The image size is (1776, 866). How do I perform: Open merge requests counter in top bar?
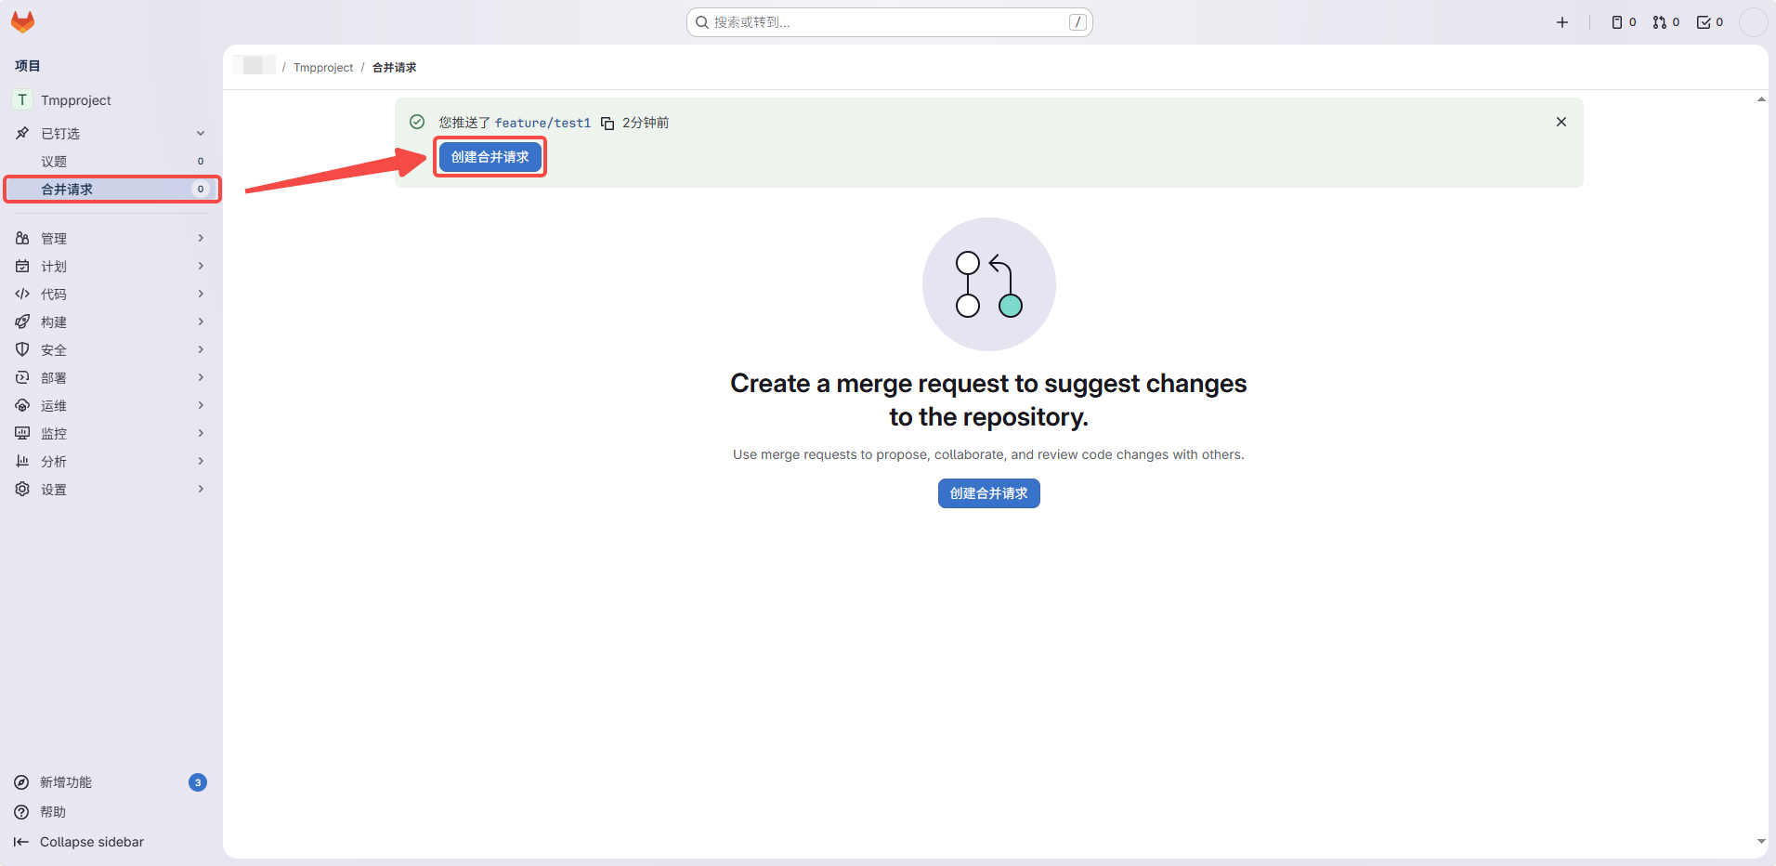[x=1665, y=22]
